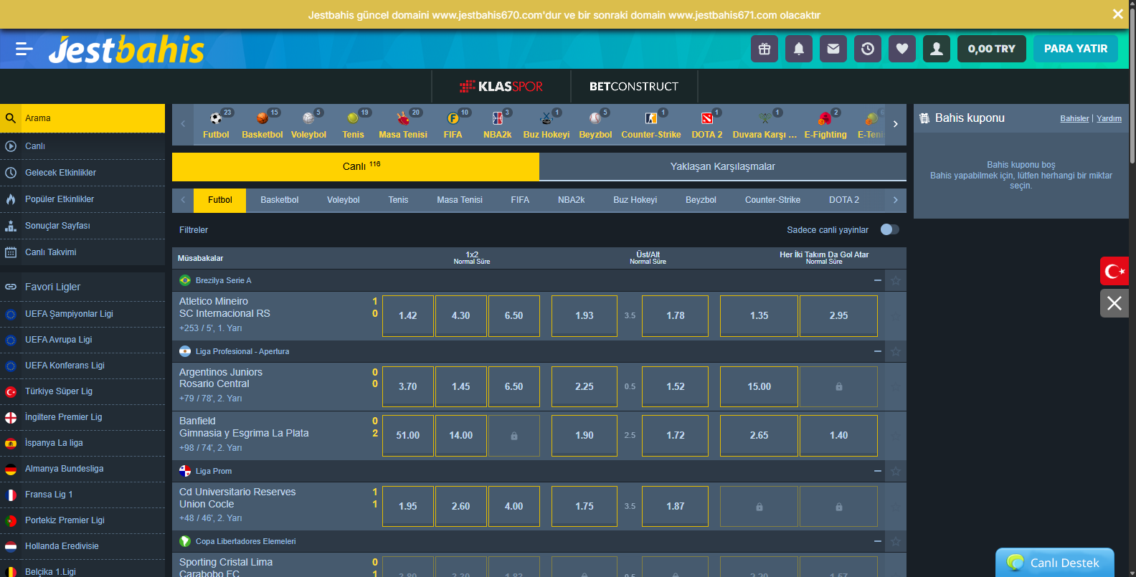Select Counter-Strike icon in top carousel
The image size is (1136, 577).
pyautogui.click(x=651, y=125)
